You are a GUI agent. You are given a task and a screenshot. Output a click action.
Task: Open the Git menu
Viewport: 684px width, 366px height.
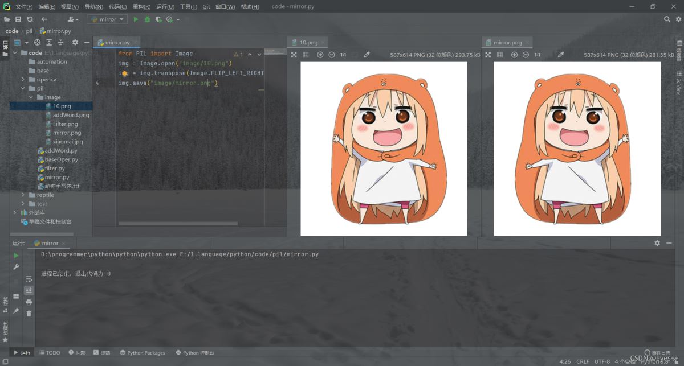[206, 7]
